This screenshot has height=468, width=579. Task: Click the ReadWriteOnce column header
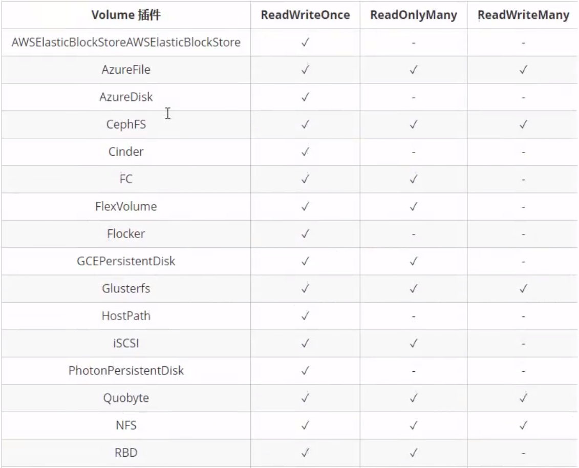pyautogui.click(x=306, y=15)
